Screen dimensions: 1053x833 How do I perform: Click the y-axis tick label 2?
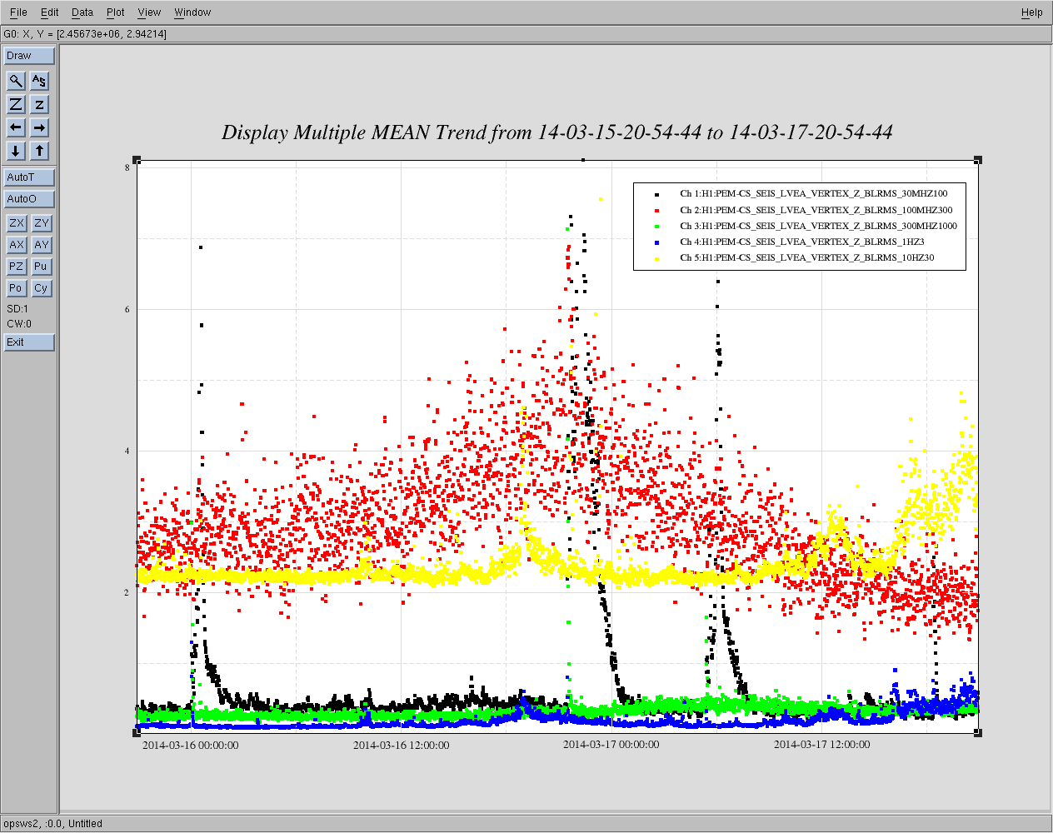pyautogui.click(x=127, y=593)
